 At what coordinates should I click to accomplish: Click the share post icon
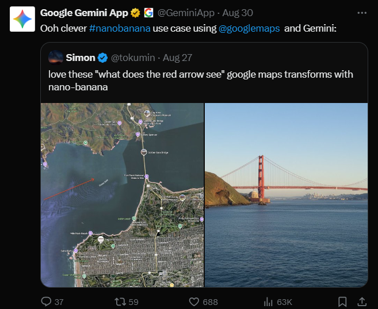(x=362, y=301)
